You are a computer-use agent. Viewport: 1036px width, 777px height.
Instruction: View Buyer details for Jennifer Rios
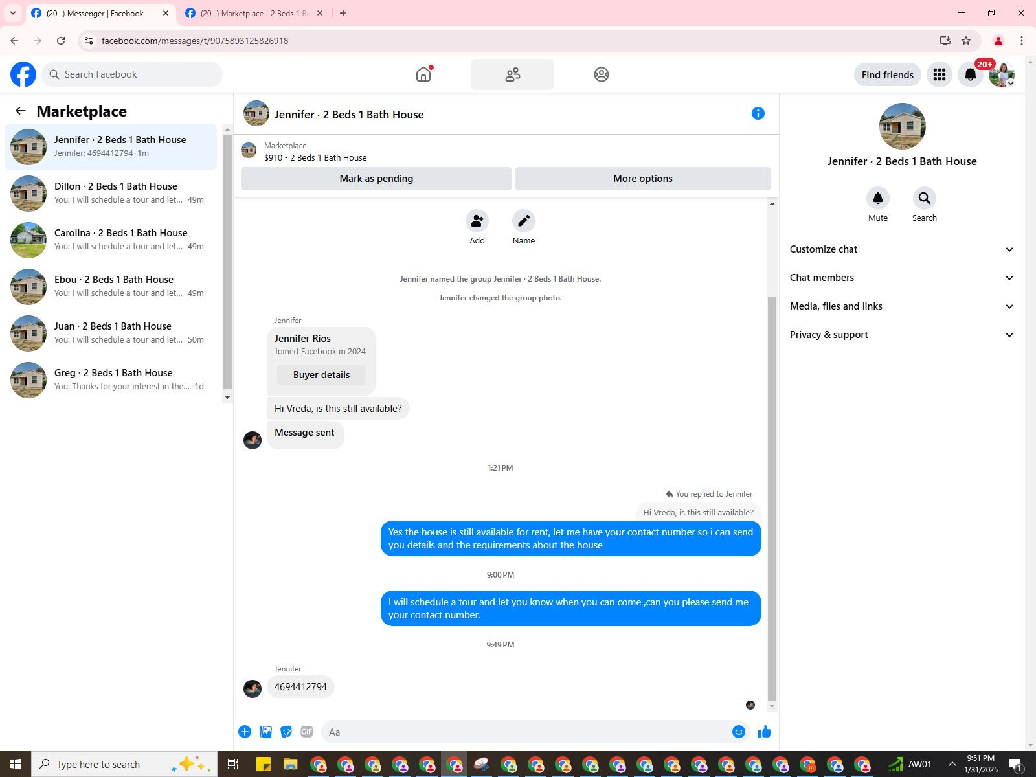[321, 375]
